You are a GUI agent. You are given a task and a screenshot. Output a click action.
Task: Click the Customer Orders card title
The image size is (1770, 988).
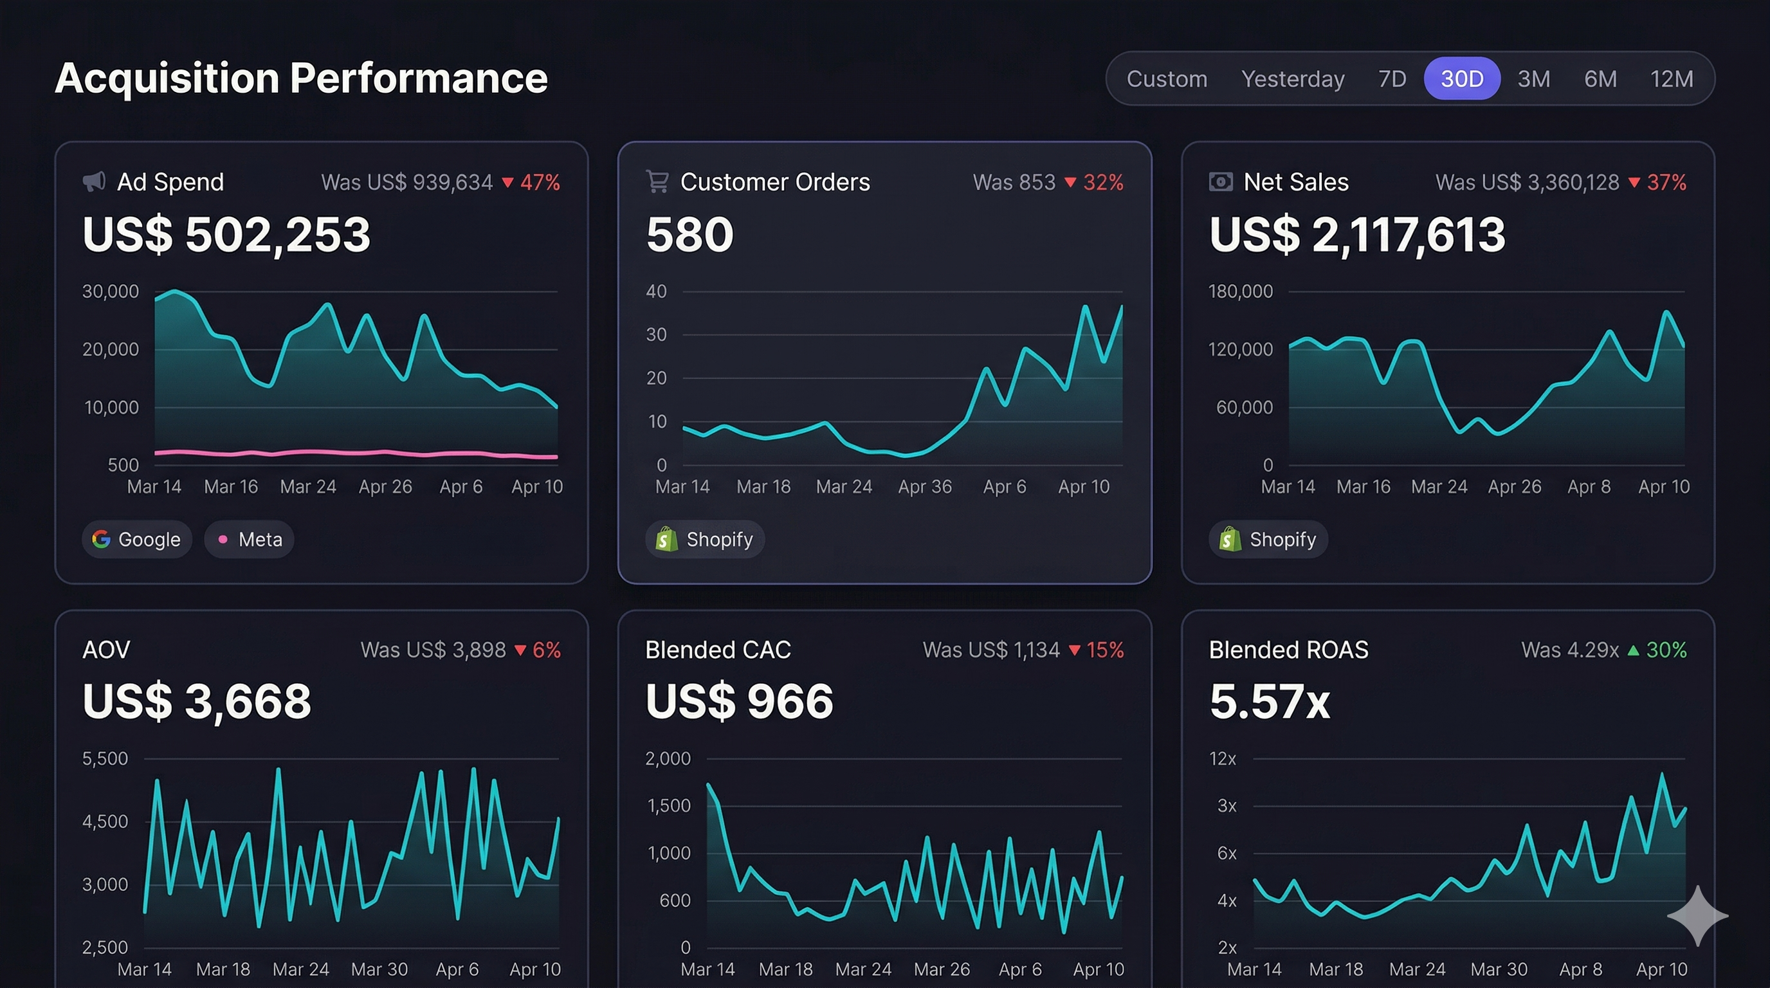[x=775, y=182]
